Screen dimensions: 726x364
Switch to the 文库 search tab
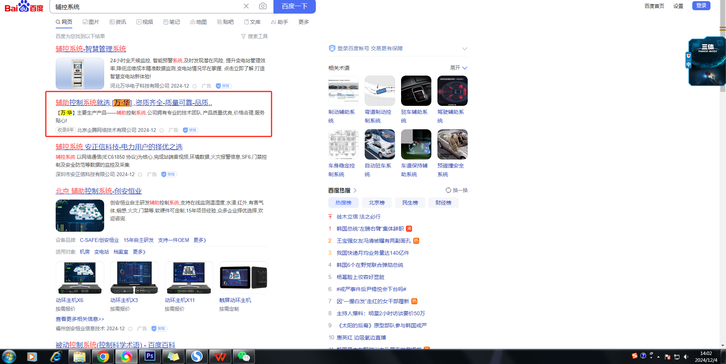coord(252,22)
